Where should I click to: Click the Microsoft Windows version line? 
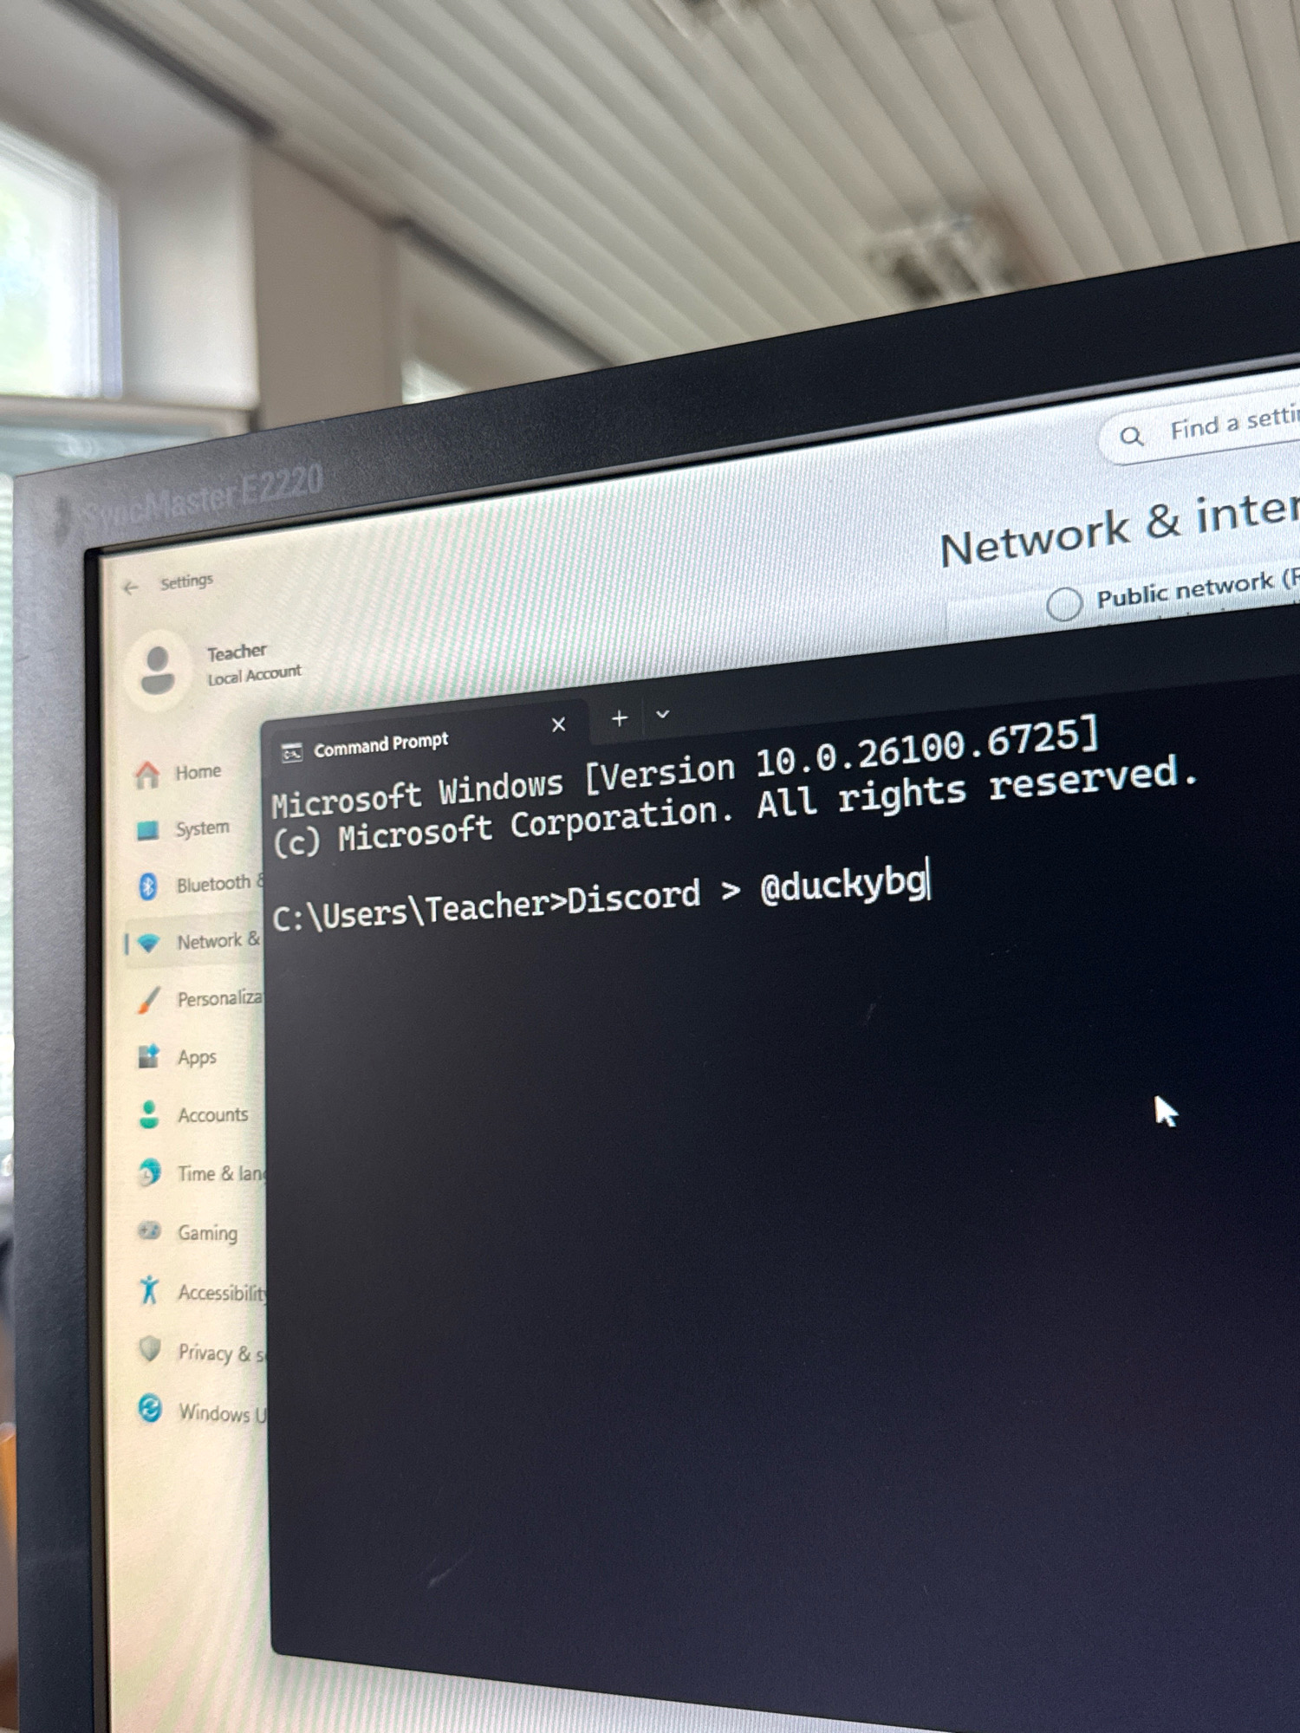pos(685,769)
